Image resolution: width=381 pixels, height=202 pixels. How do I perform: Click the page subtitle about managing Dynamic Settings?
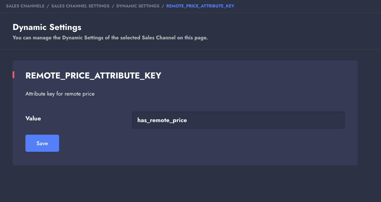(x=110, y=38)
